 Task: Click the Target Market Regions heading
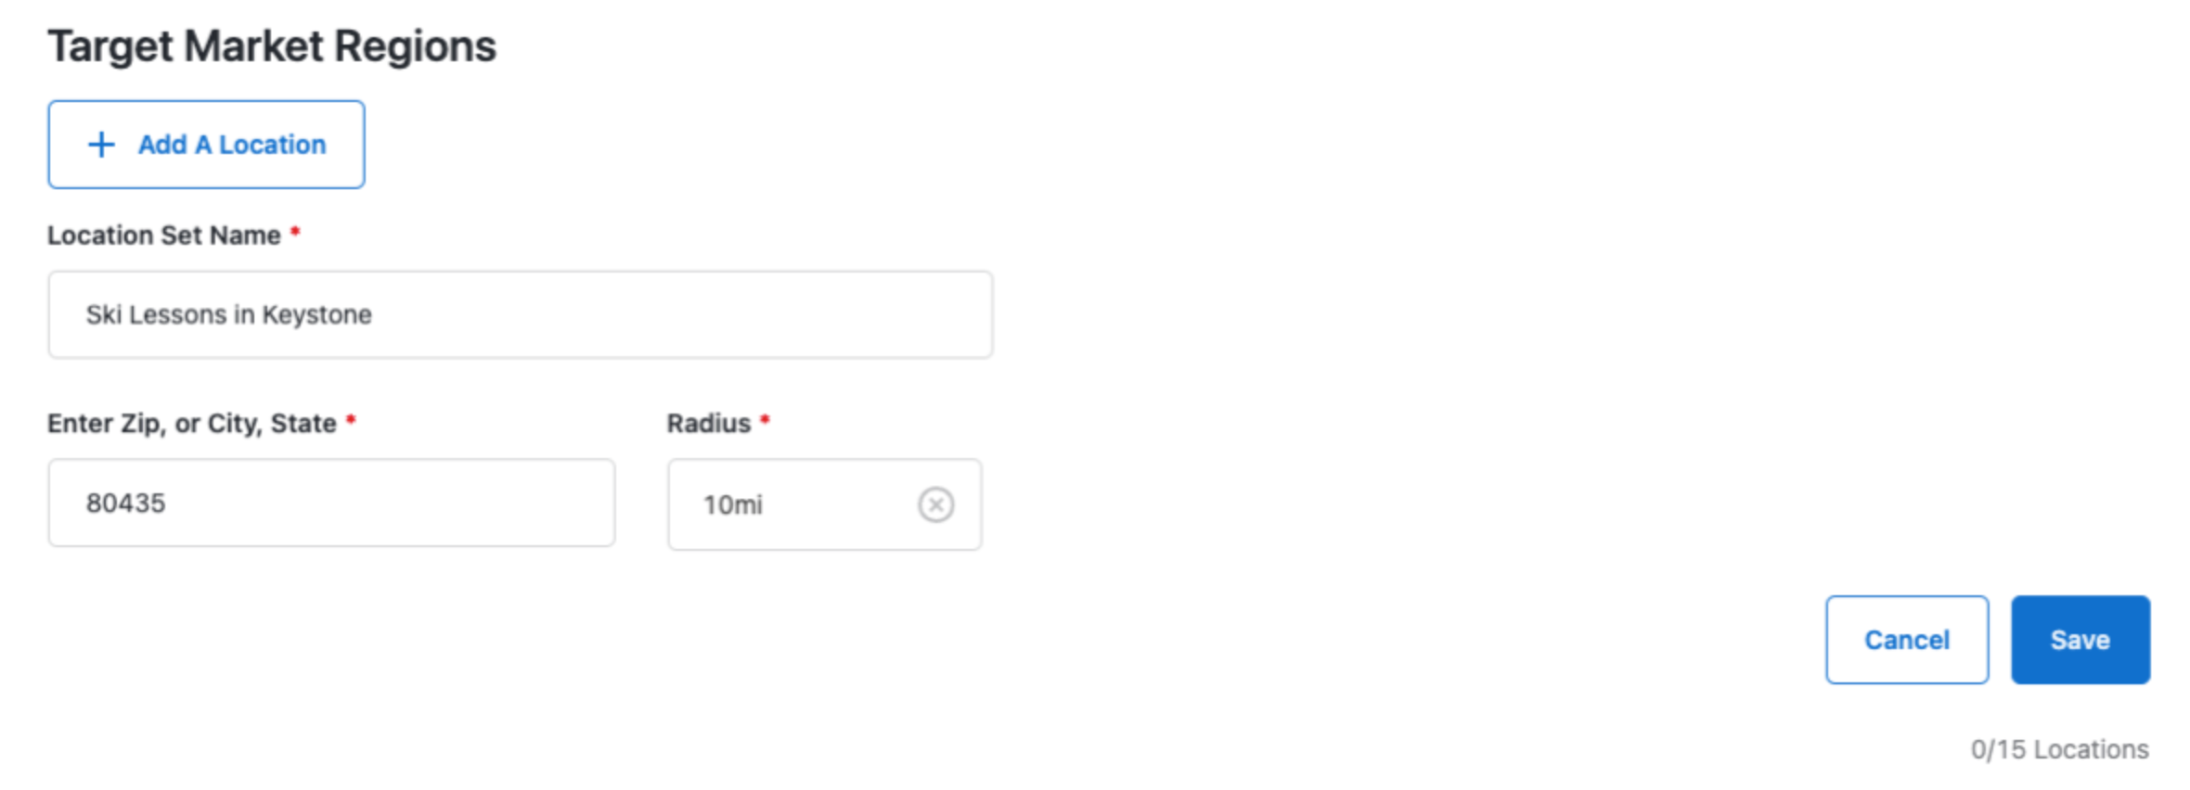coord(273,44)
